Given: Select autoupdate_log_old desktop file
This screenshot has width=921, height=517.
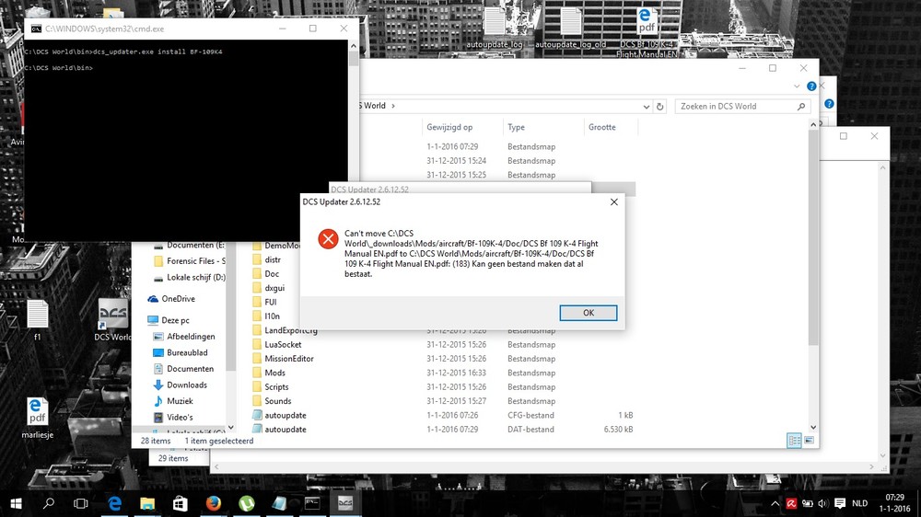Looking at the screenshot, I should (x=570, y=28).
